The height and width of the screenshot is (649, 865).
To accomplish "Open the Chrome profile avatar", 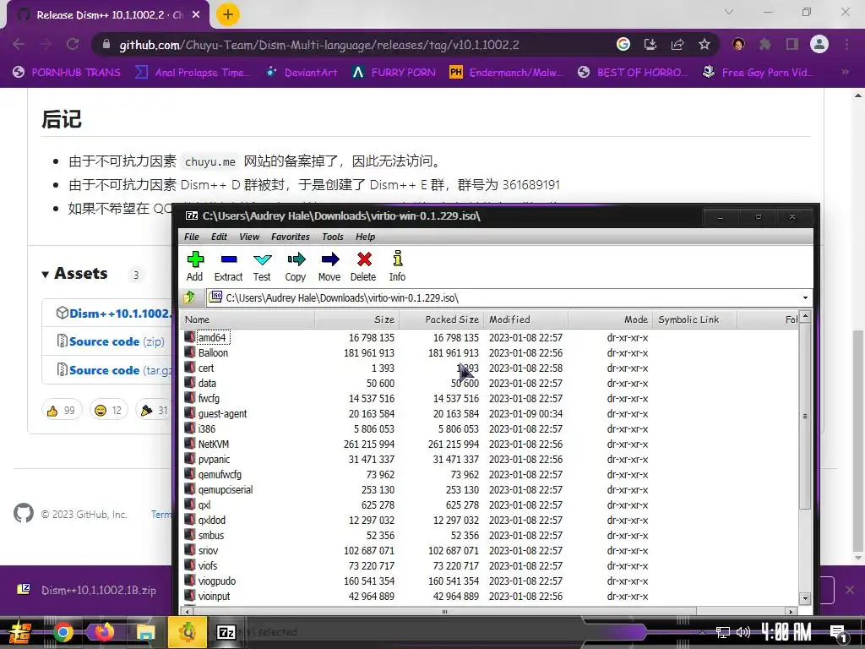I will point(819,44).
